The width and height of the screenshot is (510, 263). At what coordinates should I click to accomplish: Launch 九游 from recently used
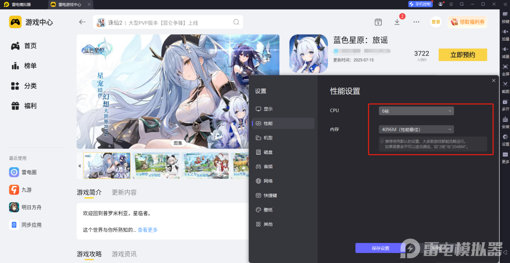21,190
